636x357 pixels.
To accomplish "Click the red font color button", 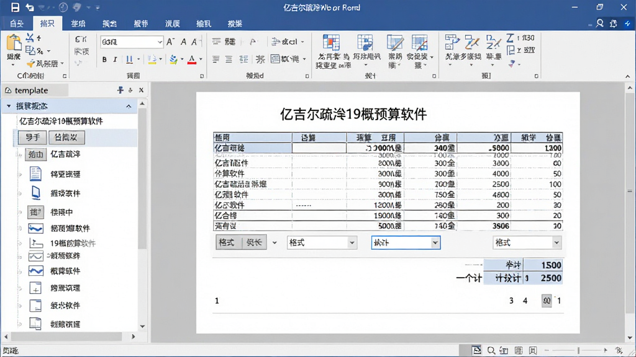I will point(192,59).
